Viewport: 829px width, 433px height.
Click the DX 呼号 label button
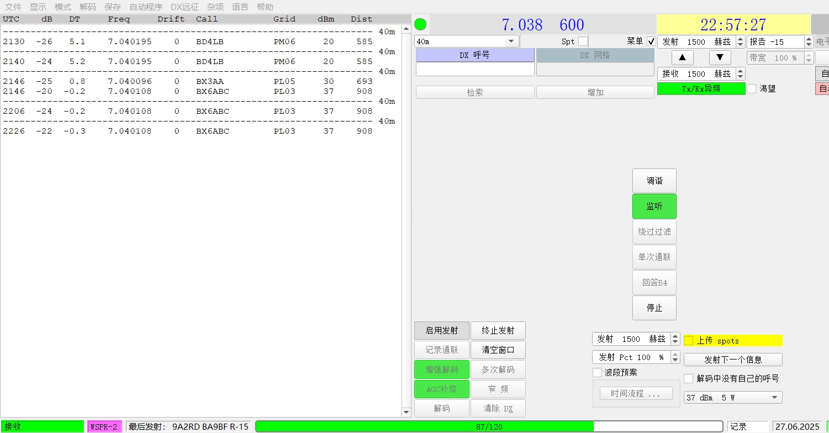pyautogui.click(x=475, y=55)
